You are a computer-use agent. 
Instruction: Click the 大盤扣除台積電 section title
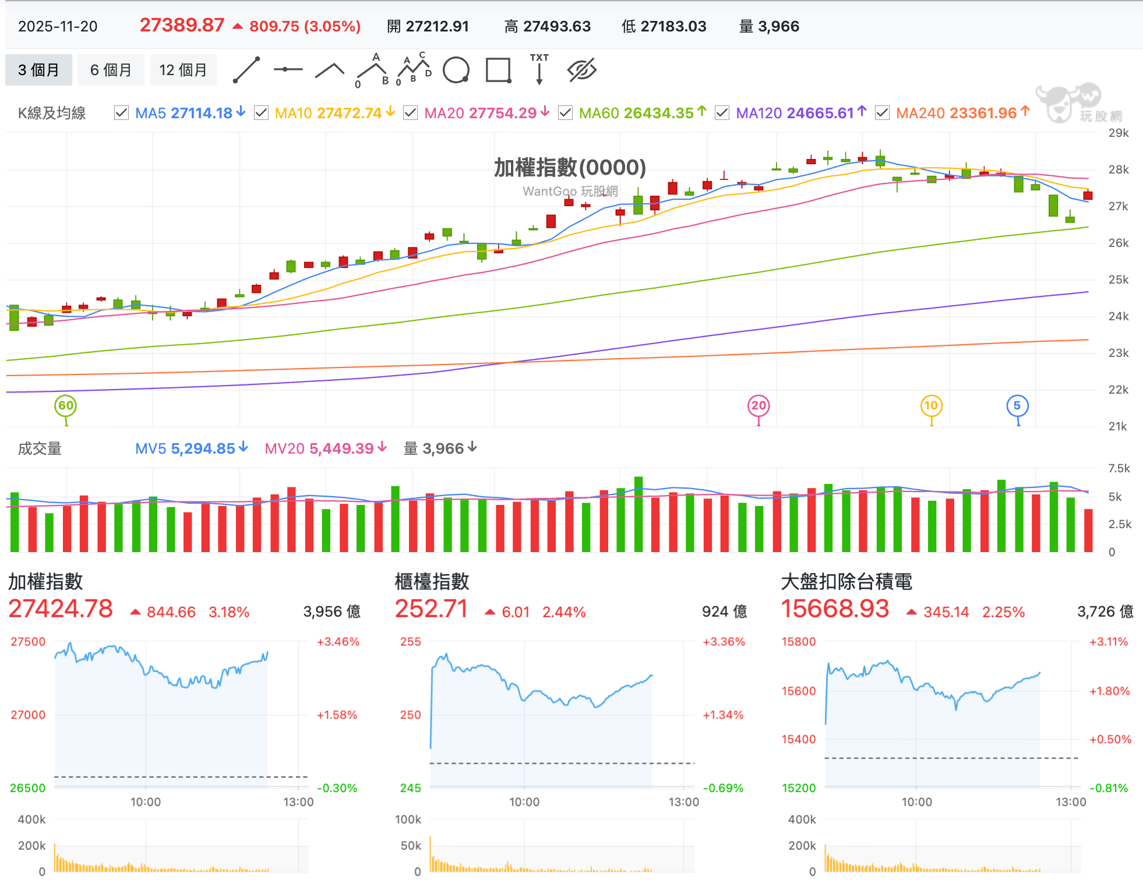pos(846,582)
